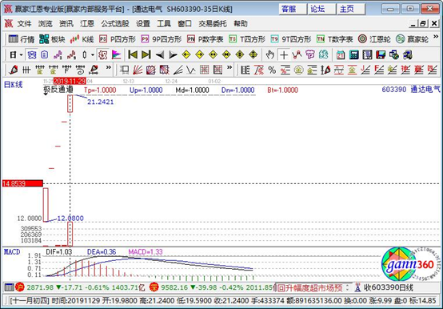Click the percent symbol tool

point(272,70)
